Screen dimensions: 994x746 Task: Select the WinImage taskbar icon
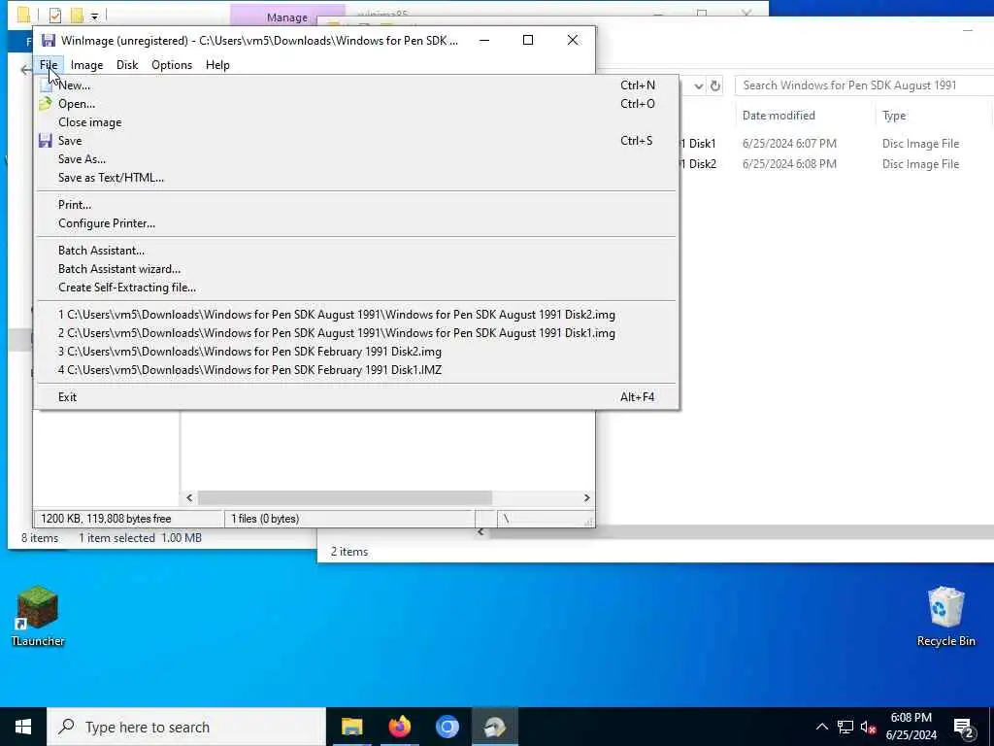pos(494,727)
